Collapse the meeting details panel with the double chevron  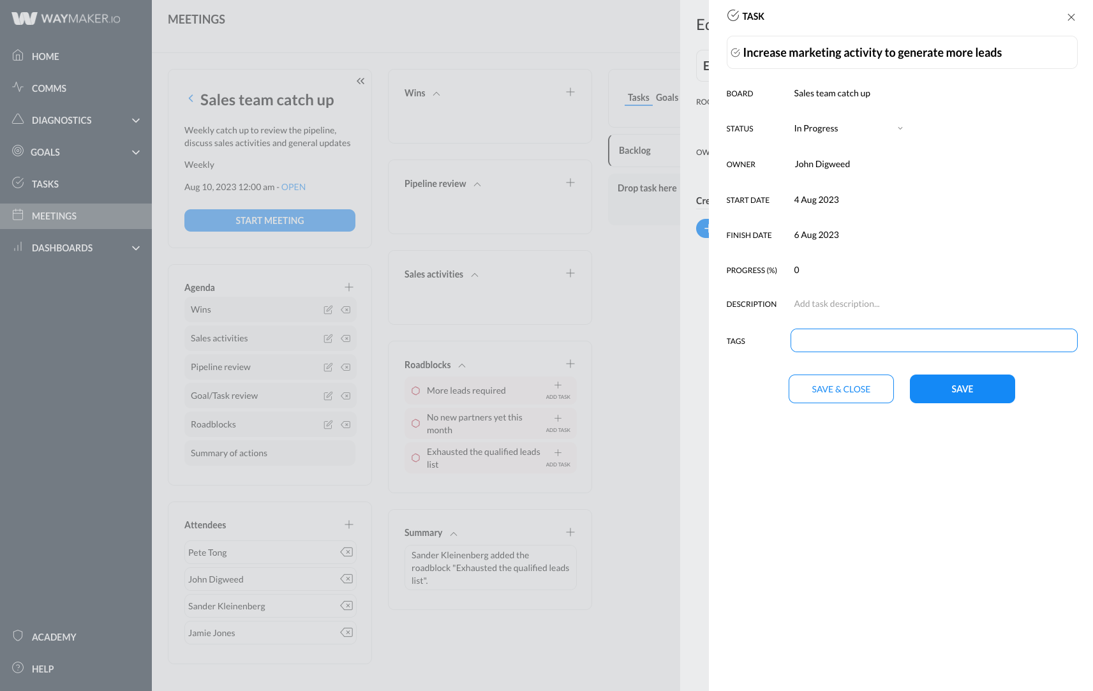tap(361, 81)
